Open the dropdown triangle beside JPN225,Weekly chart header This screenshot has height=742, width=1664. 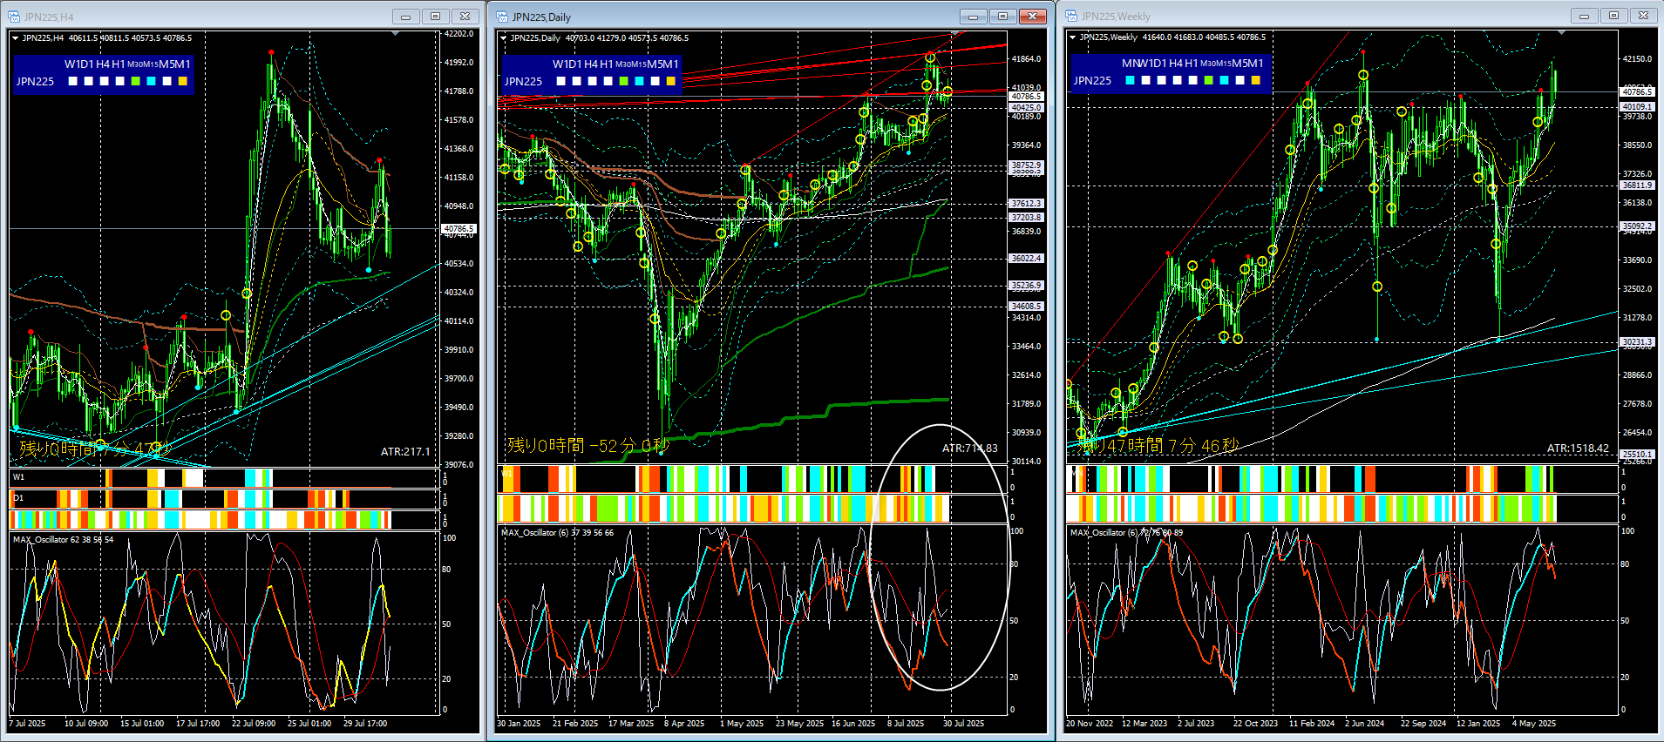point(1072,37)
